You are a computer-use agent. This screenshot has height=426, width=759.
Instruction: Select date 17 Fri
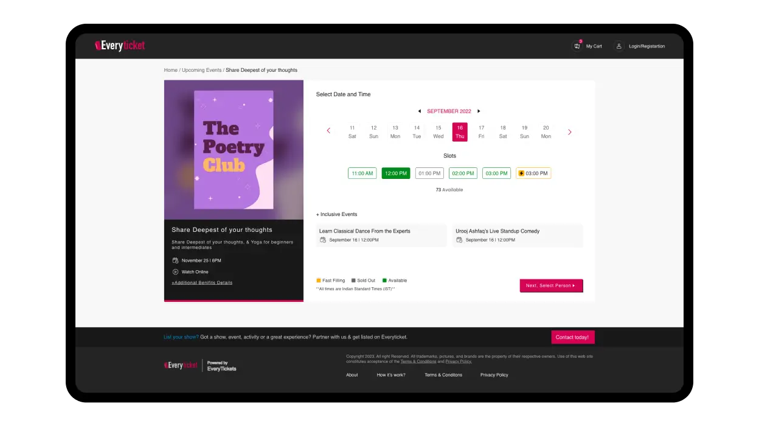tap(481, 132)
